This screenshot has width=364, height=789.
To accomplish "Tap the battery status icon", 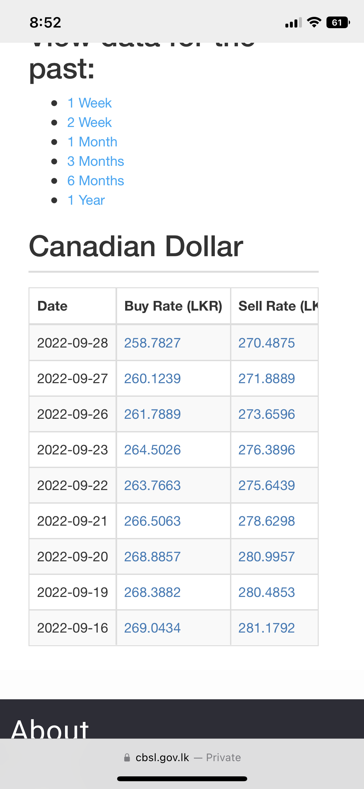I will tap(338, 22).
